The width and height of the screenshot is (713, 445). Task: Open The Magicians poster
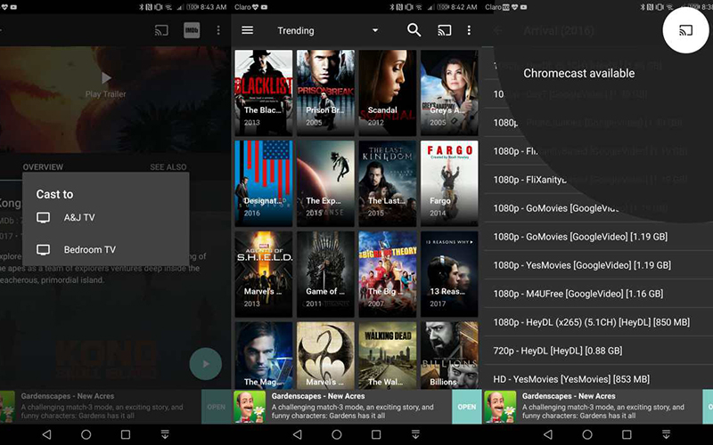pos(264,355)
